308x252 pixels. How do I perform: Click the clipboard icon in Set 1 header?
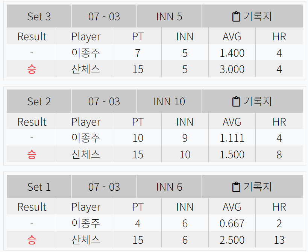(x=236, y=187)
